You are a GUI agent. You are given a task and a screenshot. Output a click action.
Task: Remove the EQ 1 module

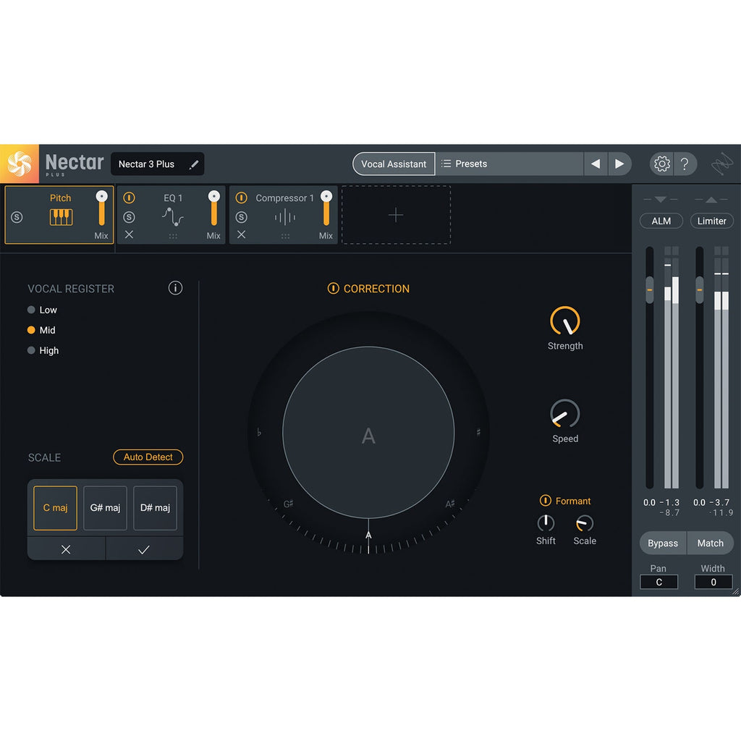coord(129,234)
